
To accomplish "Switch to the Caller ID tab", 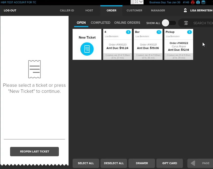I will click(67, 10).
